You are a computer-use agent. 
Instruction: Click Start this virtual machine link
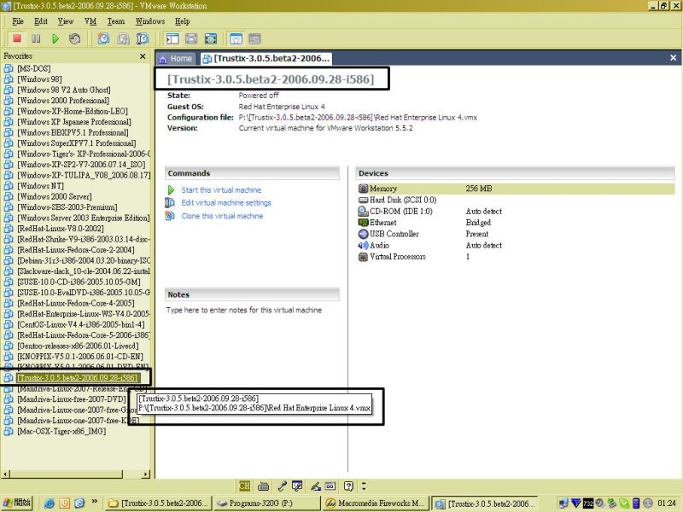tap(221, 190)
